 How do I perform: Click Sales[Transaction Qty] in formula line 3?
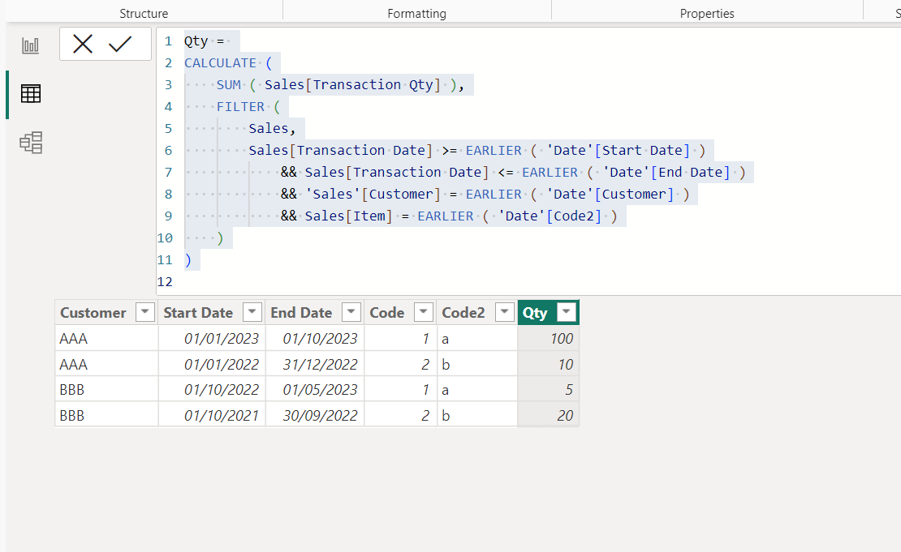[353, 85]
